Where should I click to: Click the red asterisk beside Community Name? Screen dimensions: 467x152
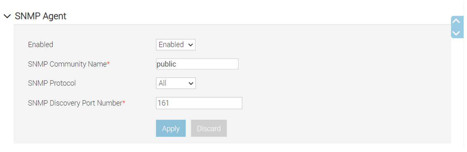click(x=108, y=63)
